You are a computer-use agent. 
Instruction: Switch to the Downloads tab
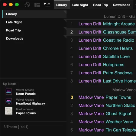121,5
